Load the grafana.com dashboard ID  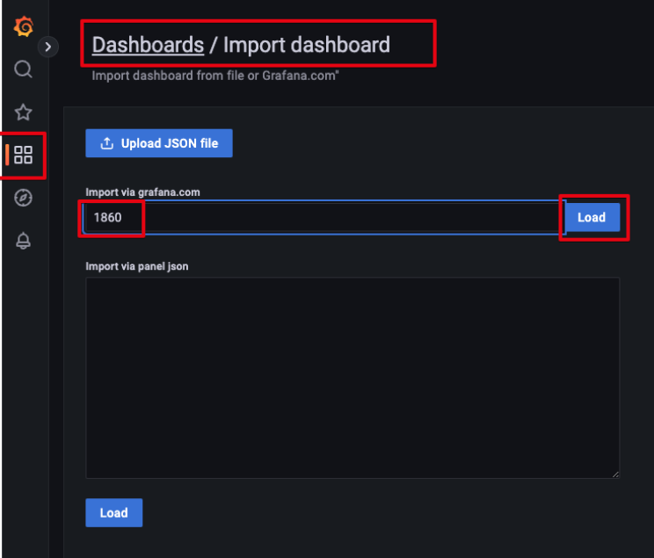(592, 217)
